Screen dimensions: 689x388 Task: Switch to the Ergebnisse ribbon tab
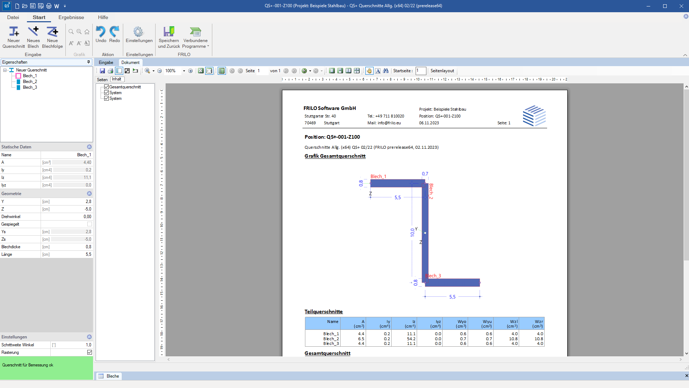coord(71,17)
